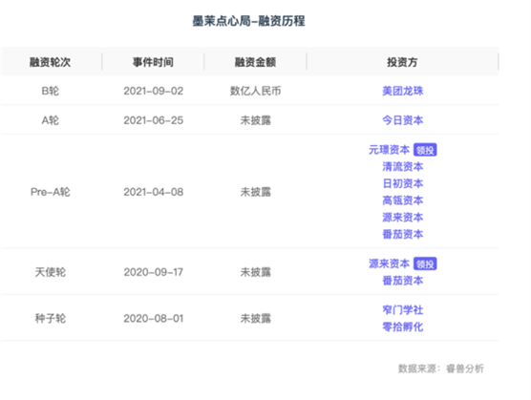Open 源来资本 in the 天使轮 row
Image resolution: width=531 pixels, height=400 pixels.
point(389,263)
